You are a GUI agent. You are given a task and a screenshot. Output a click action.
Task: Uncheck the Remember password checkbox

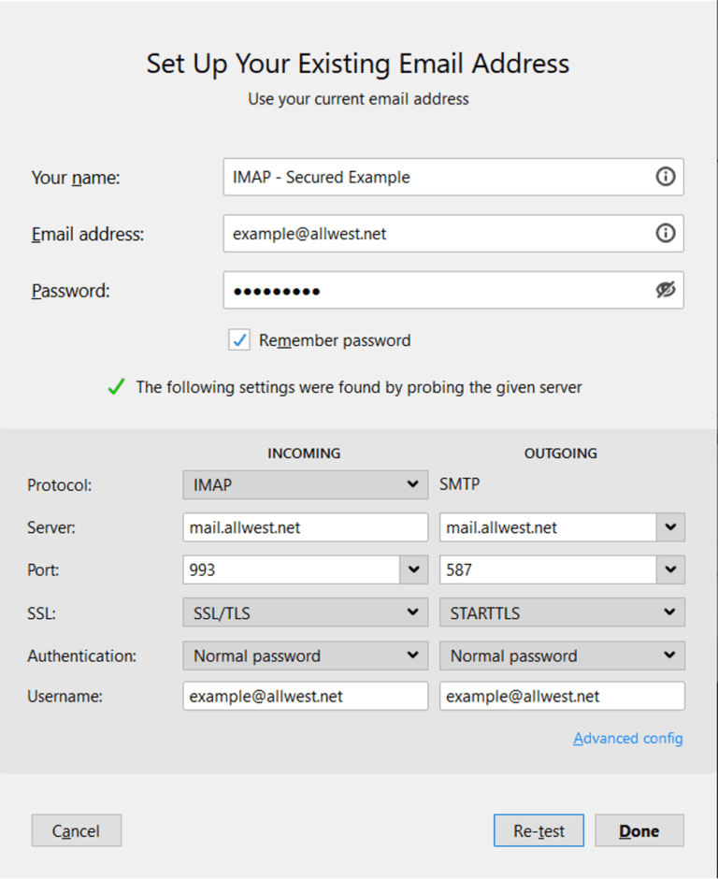(239, 339)
